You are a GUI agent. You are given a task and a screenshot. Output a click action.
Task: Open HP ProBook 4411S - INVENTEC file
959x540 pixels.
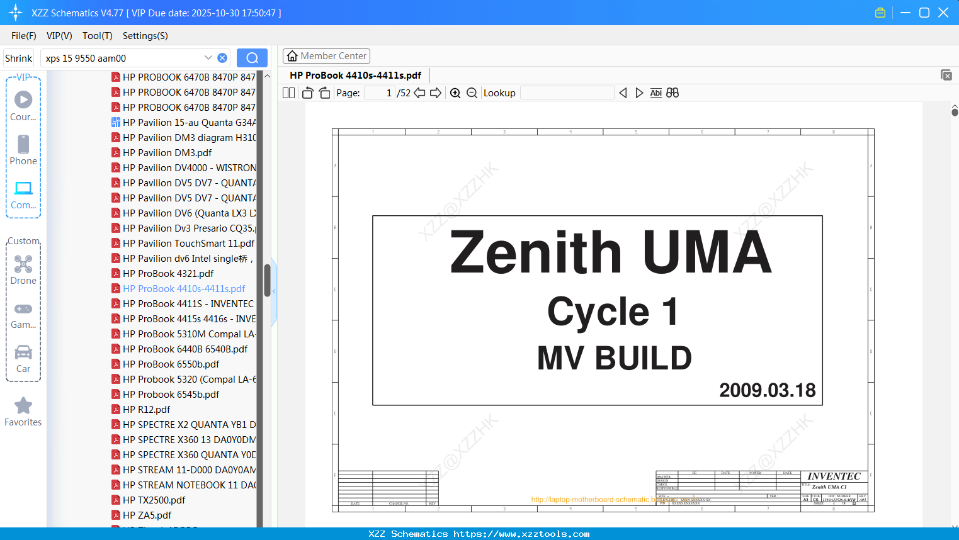183,304
